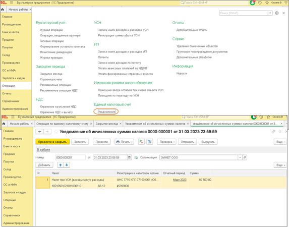The image size is (289, 227).
Task: Open В работе status link
Action: tap(43, 150)
